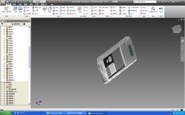Start Create 2D Sketch (创建二维草图) tool
The height and width of the screenshot is (115, 185).
6,10
